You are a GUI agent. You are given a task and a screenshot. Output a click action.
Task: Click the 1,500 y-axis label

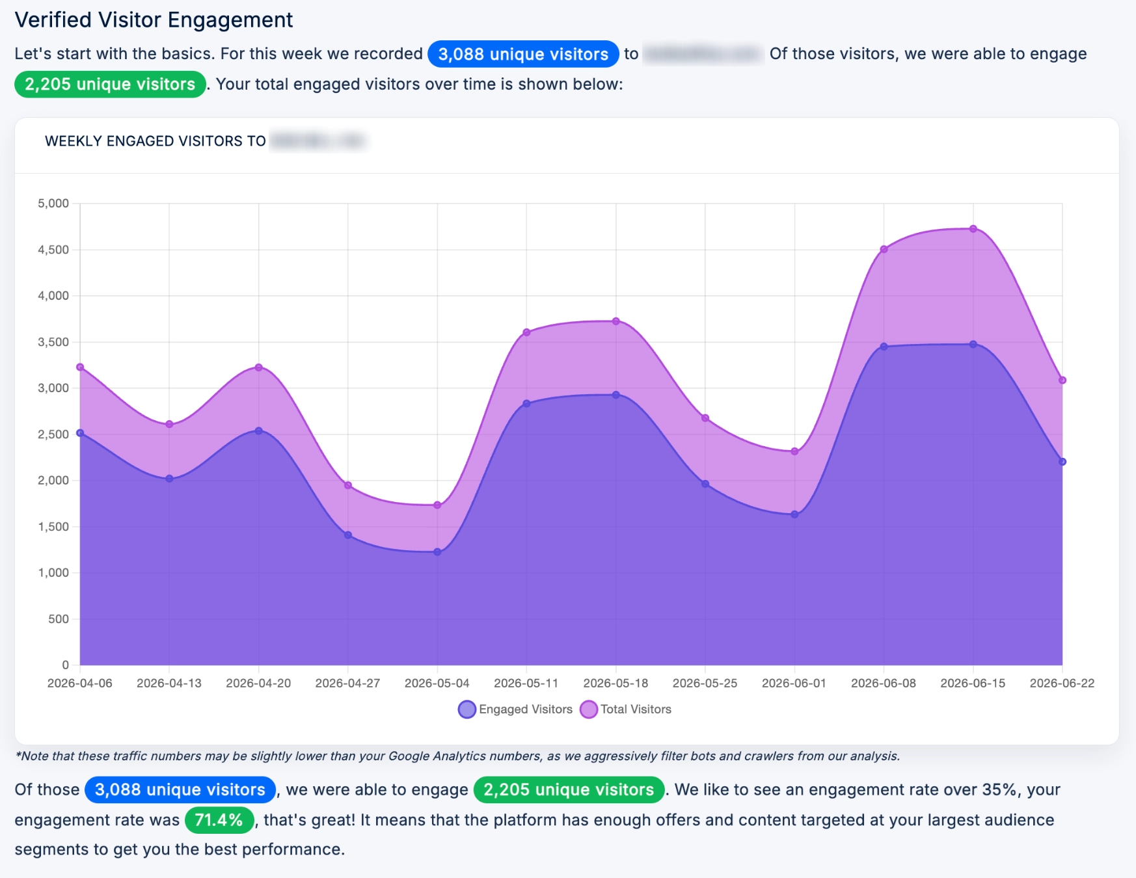[x=53, y=527]
